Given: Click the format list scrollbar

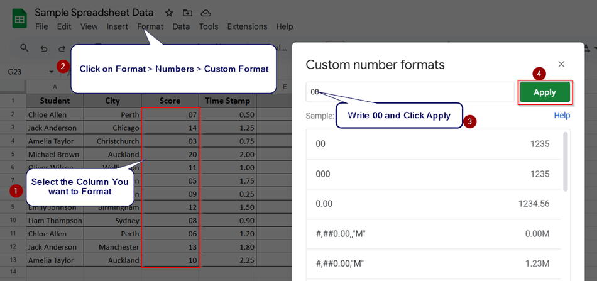Looking at the screenshot, I should click(566, 162).
